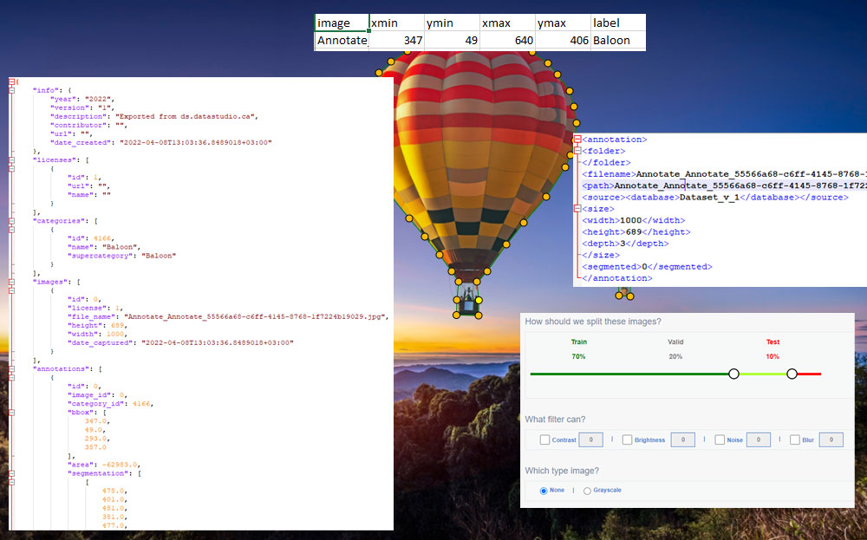Collapse the <annotation> XML node
The width and height of the screenshot is (867, 540).
tap(577, 140)
